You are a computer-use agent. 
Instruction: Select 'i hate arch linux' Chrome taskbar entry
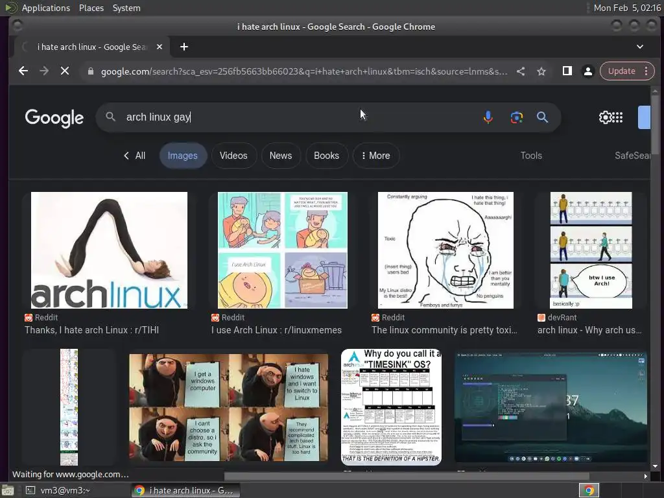[x=185, y=490]
